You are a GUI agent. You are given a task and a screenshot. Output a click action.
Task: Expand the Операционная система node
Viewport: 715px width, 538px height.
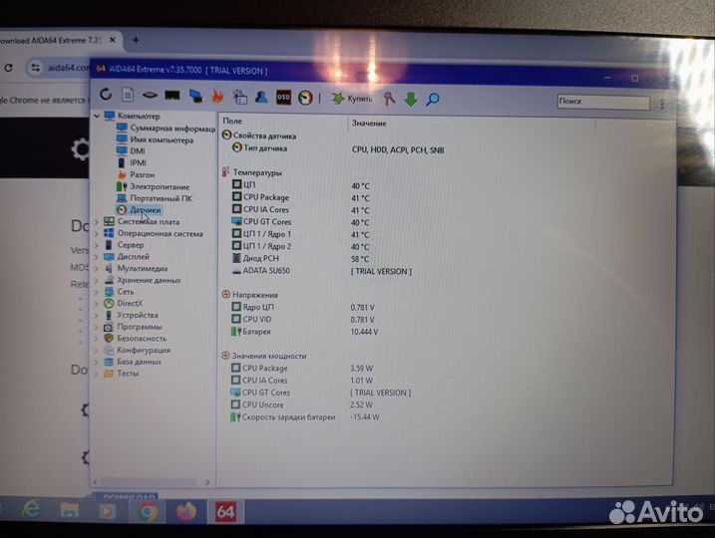coord(96,234)
